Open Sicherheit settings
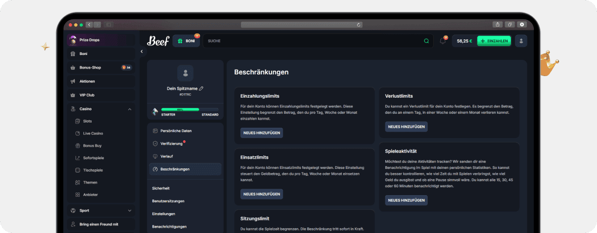597x233 pixels. coord(161,188)
